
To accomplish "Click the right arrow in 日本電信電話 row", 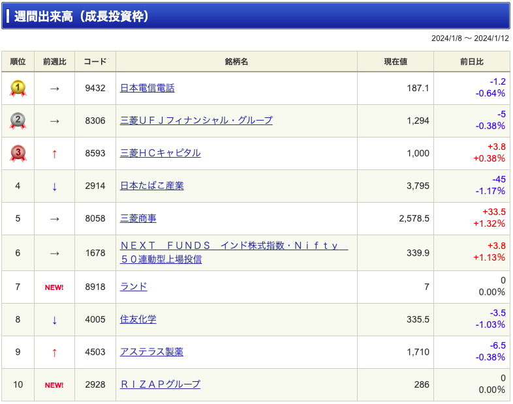I will point(55,89).
